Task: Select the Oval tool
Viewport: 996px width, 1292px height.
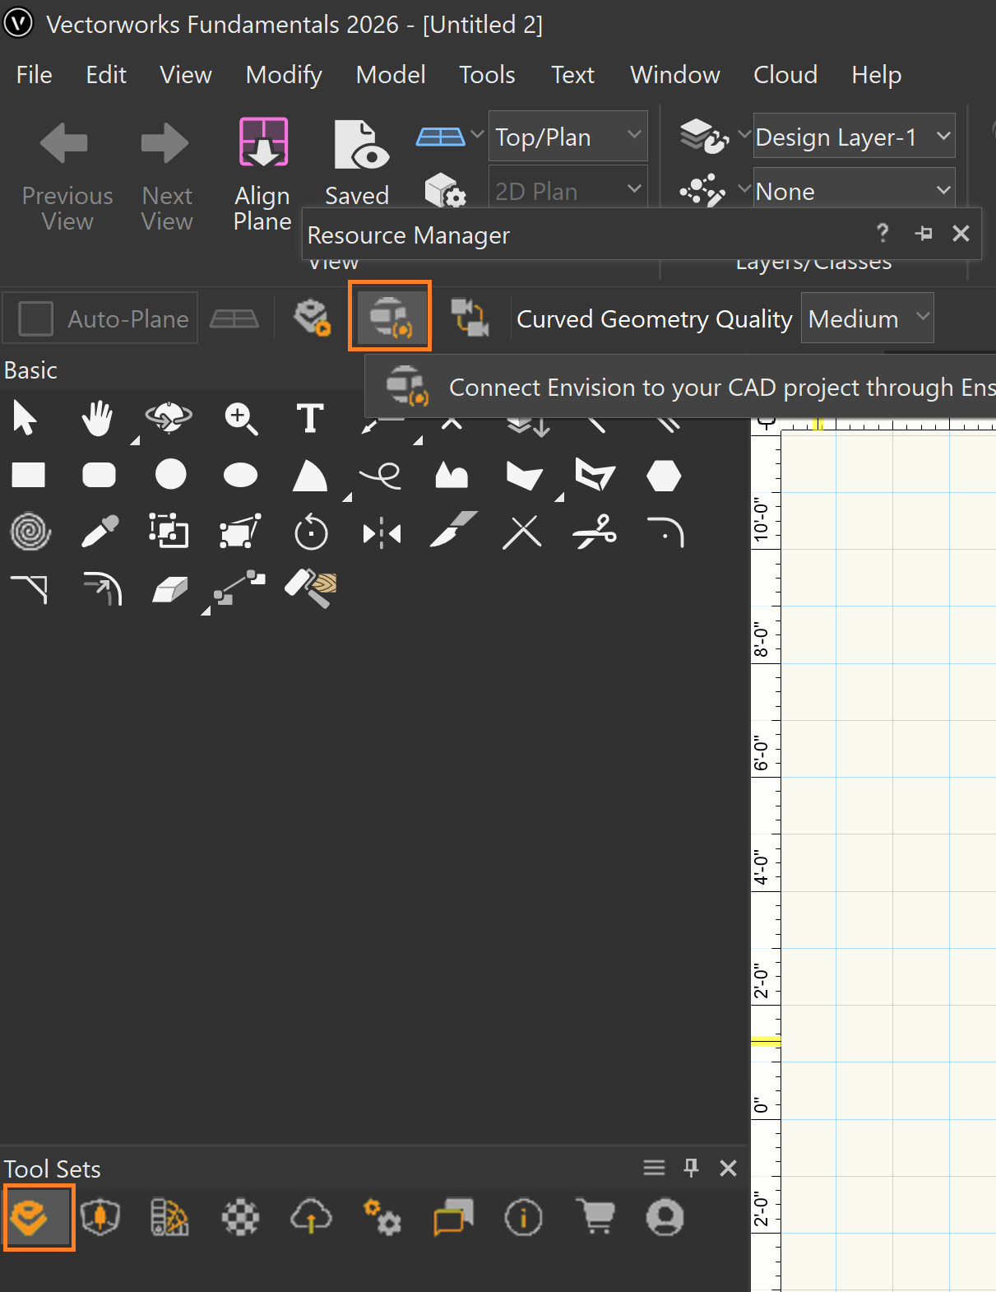Action: coord(240,475)
